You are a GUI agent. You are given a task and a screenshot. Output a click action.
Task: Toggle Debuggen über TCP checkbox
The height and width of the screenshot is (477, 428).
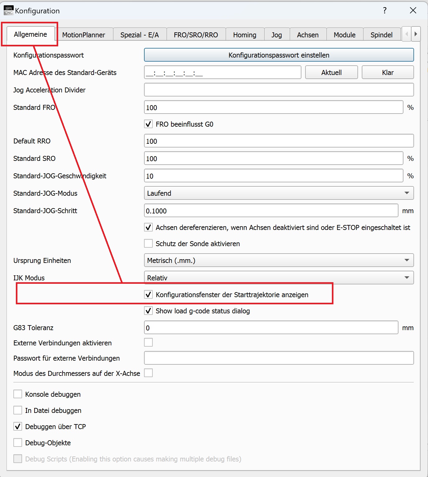18,427
